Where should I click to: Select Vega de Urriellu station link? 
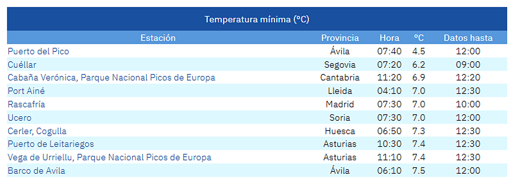pyautogui.click(x=109, y=157)
